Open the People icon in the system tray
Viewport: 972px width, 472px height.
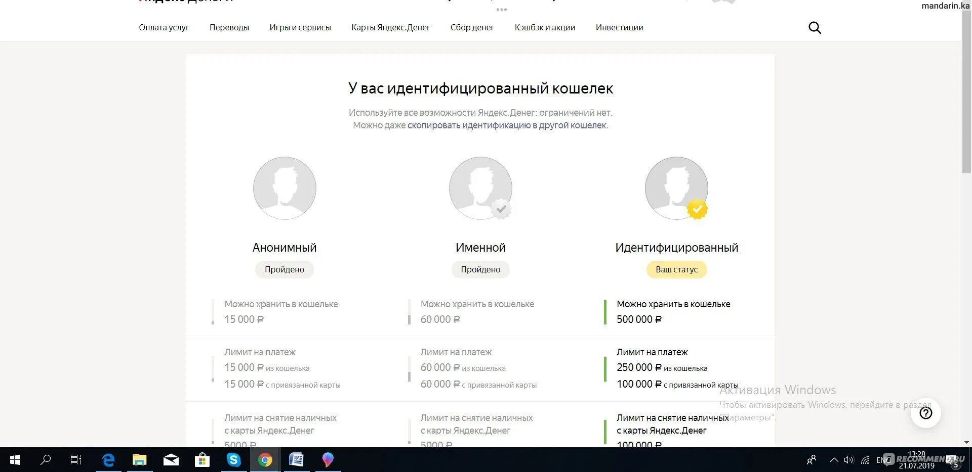(812, 460)
